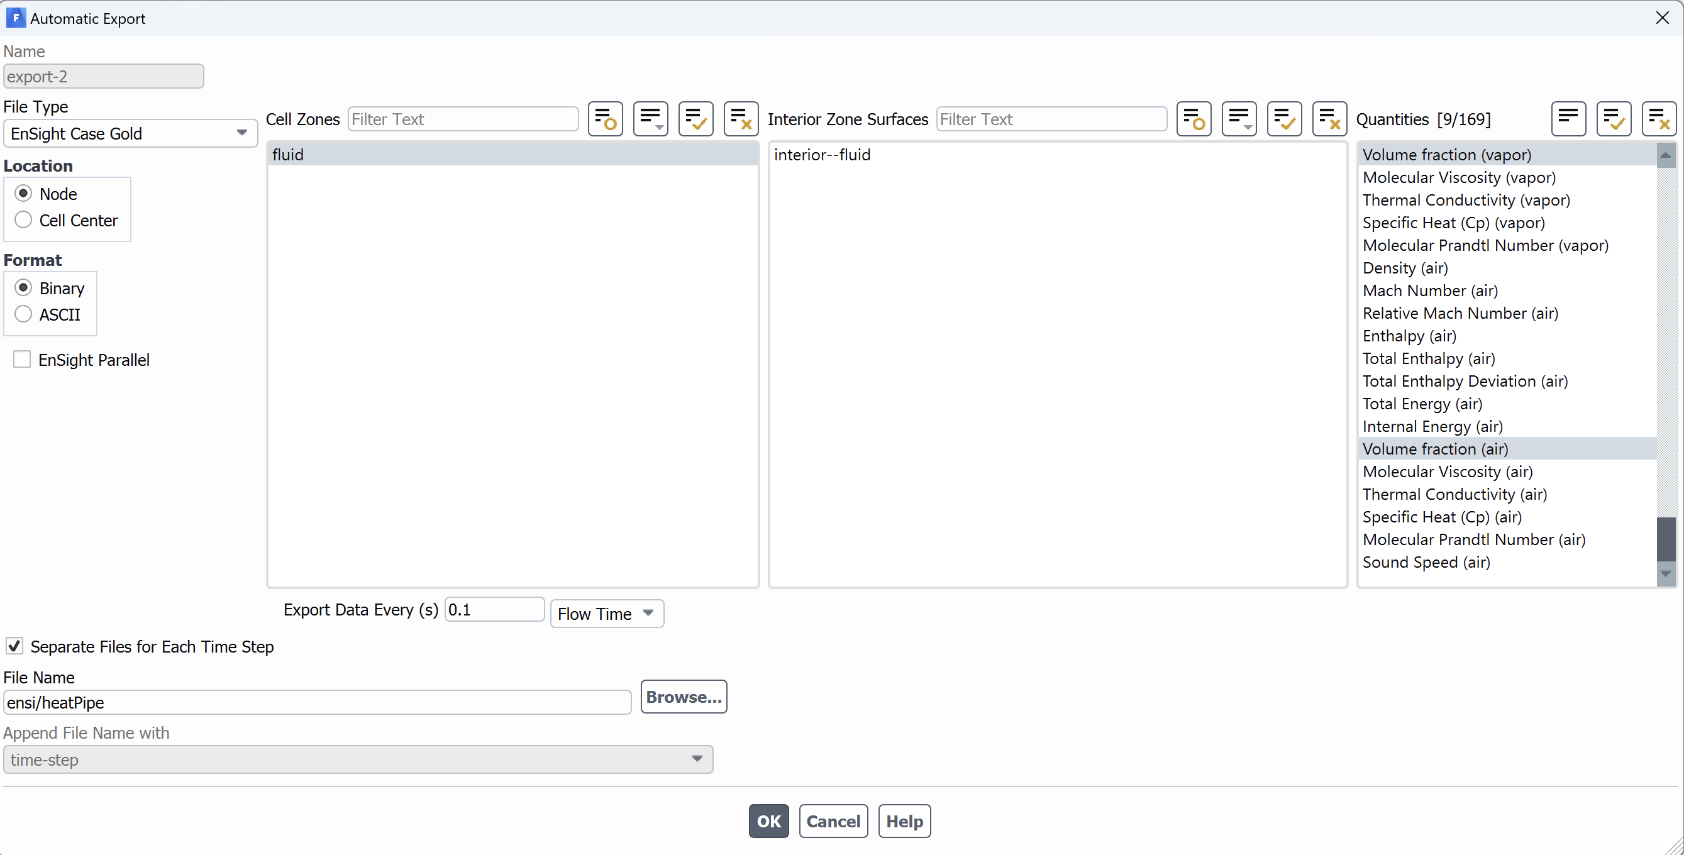Select Molecular Viscosity (vapor) quantity
The image size is (1684, 855).
click(1507, 177)
